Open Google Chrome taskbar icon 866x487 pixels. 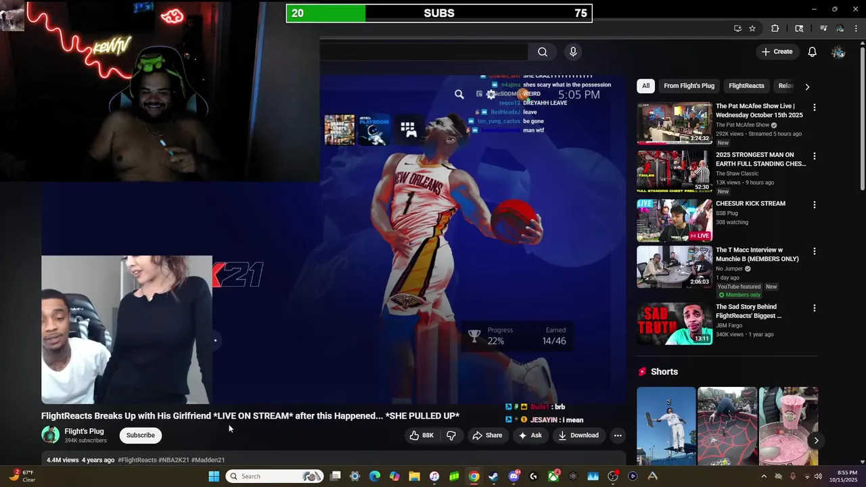tap(474, 476)
